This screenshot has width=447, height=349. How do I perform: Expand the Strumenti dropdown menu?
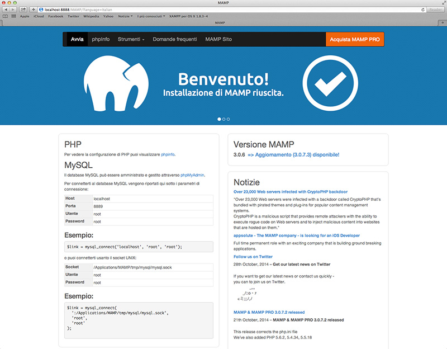(x=131, y=39)
